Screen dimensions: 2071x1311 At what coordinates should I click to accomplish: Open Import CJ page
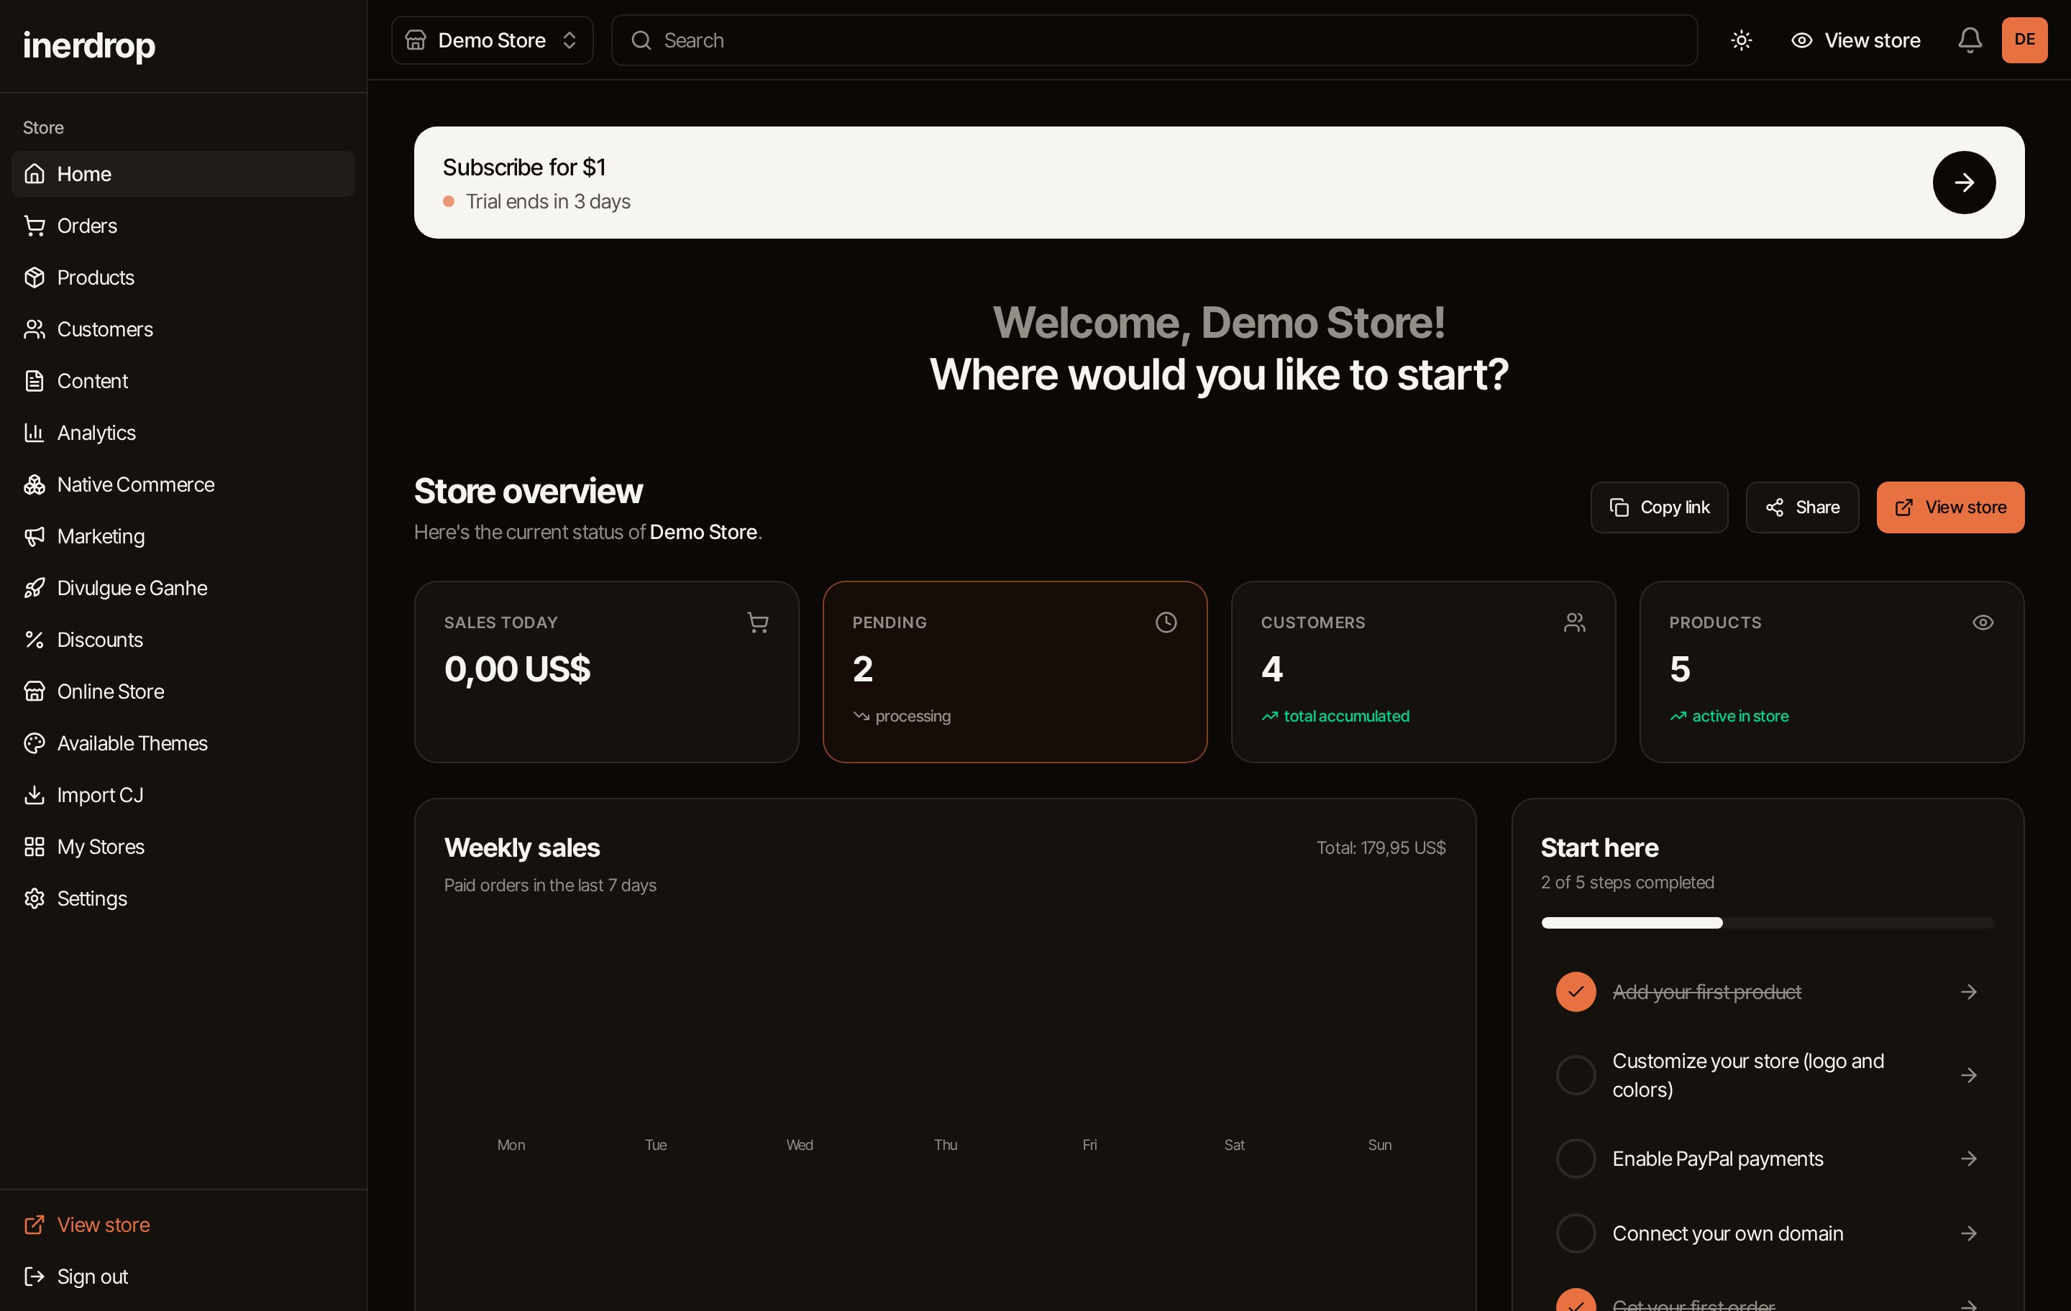tap(183, 795)
